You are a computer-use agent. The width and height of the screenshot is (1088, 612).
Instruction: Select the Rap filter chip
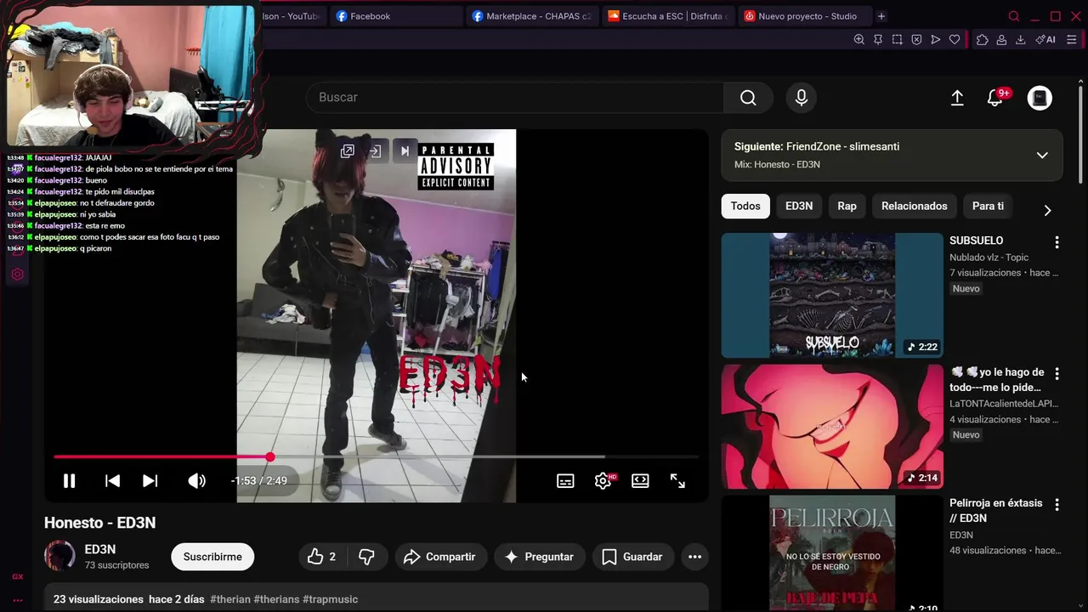coord(847,206)
